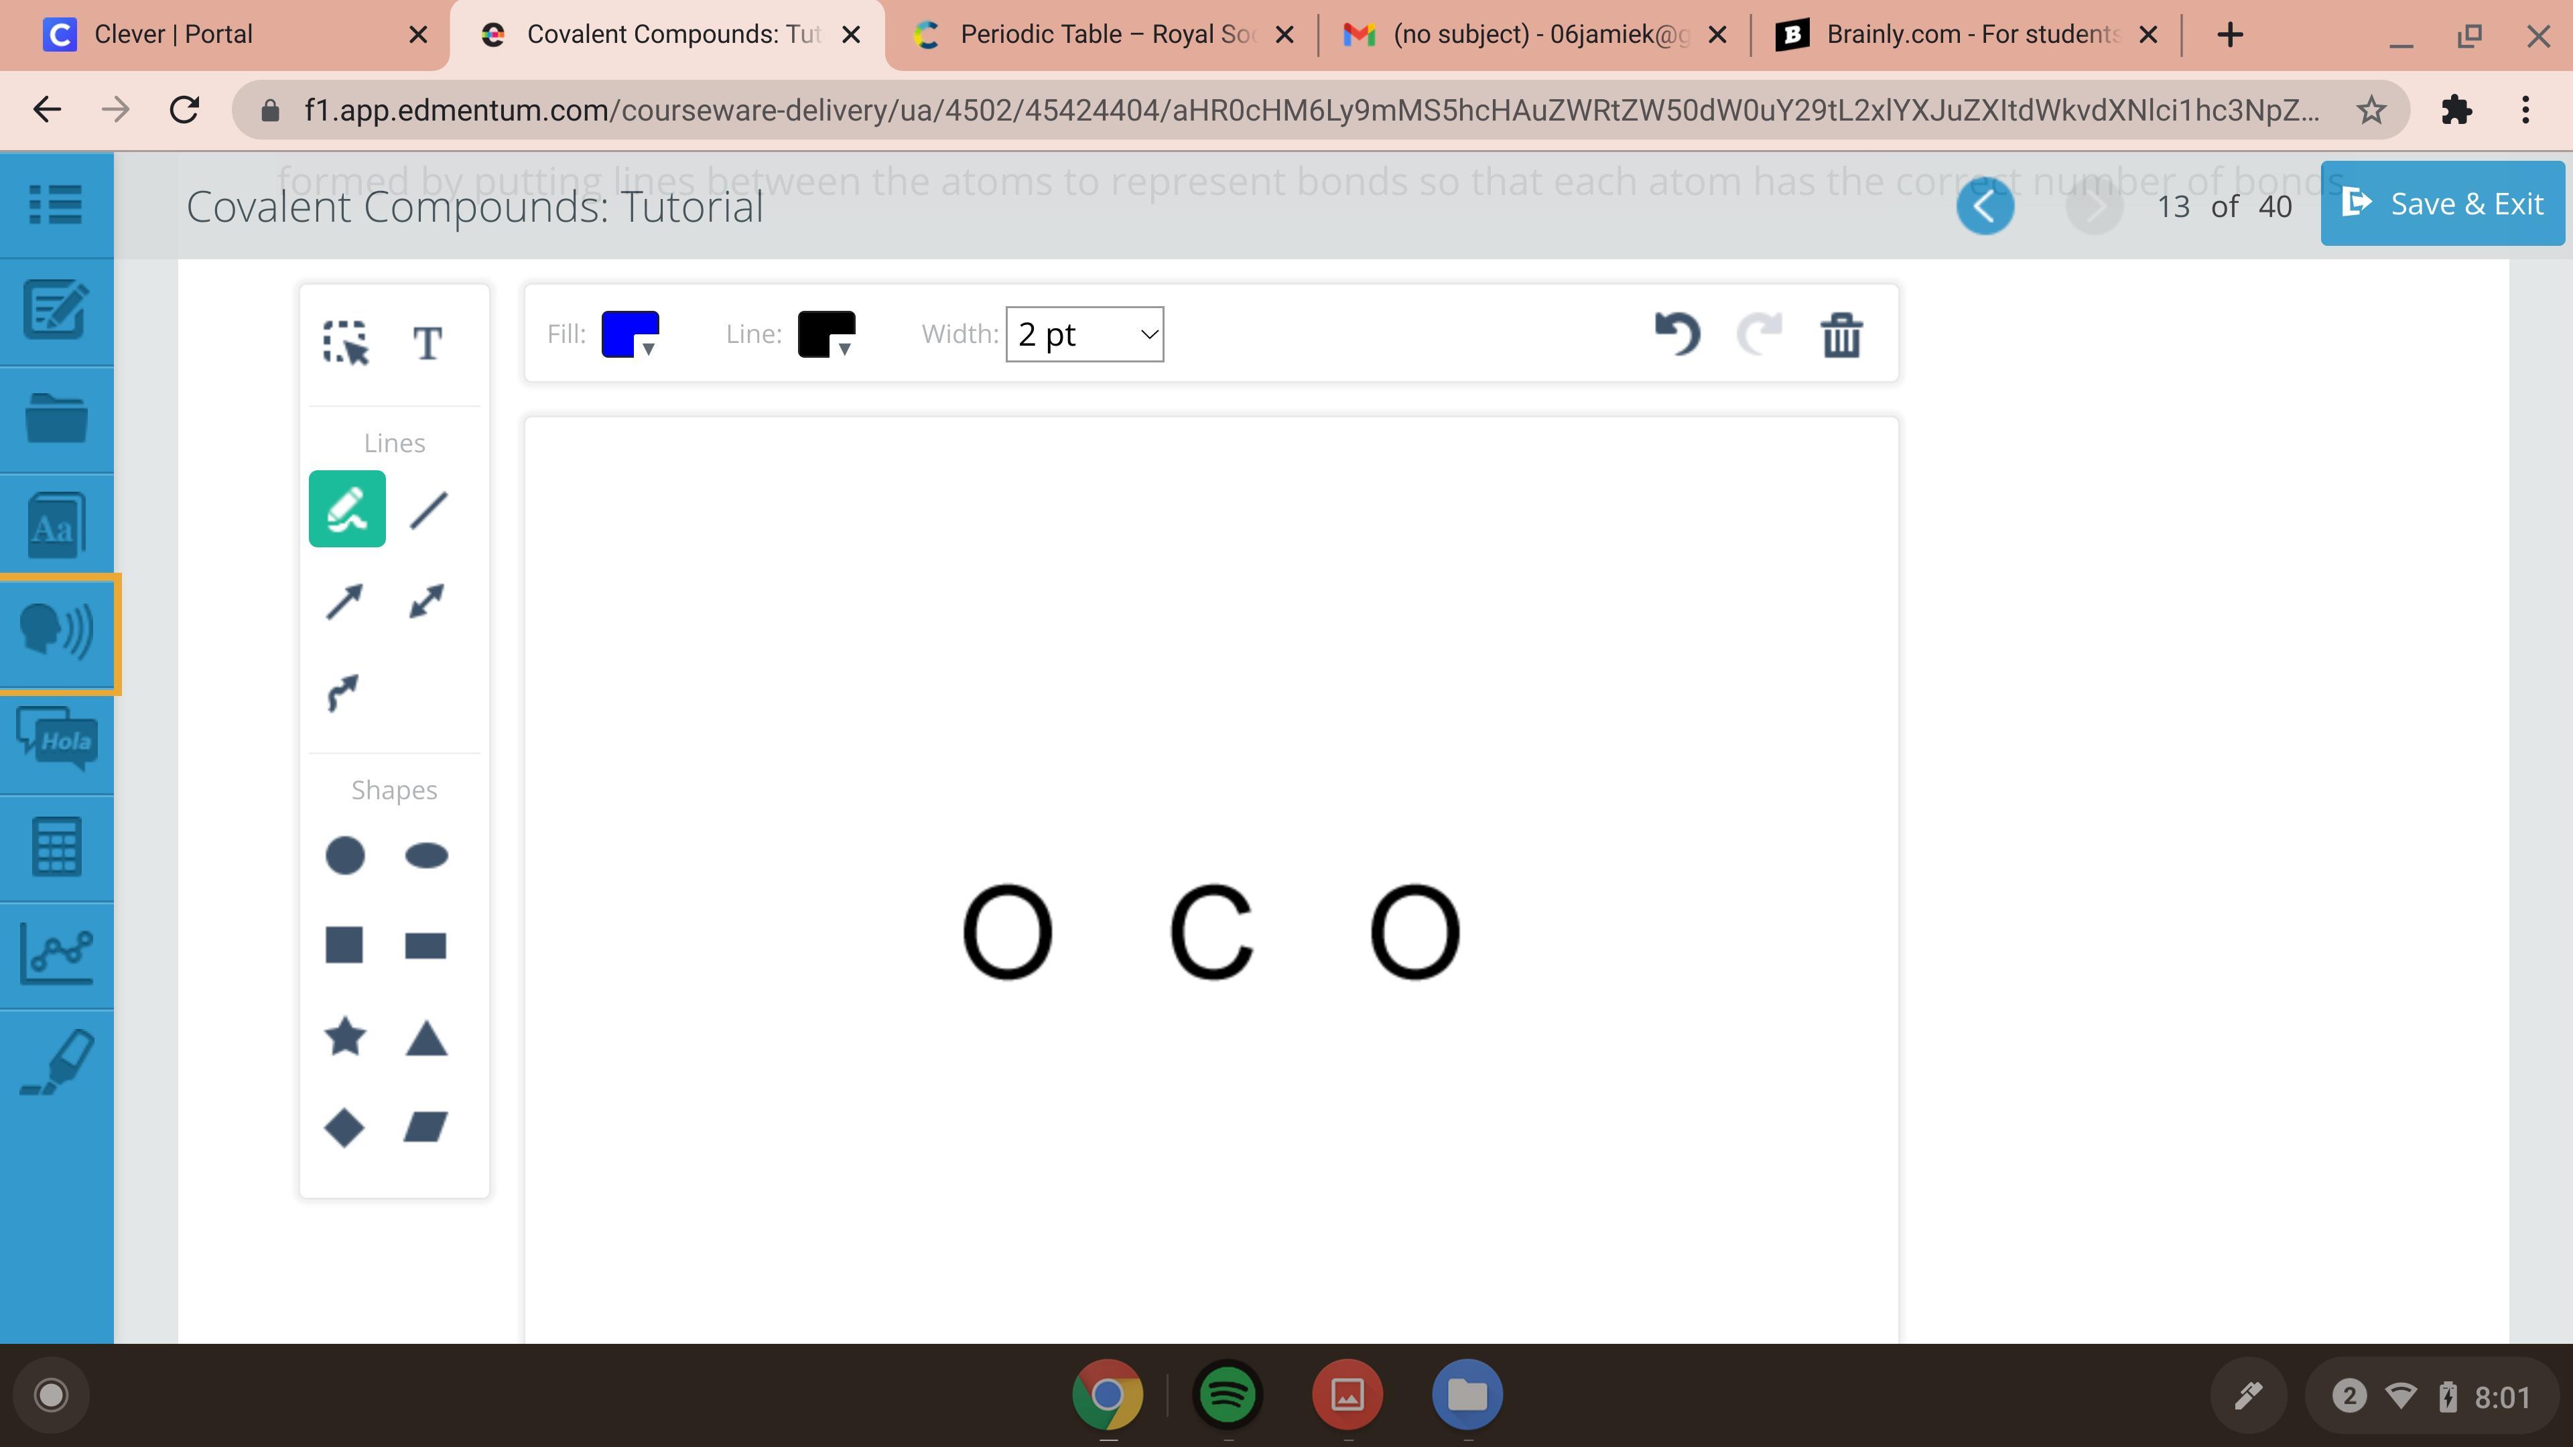Image resolution: width=2573 pixels, height=1447 pixels.
Task: Open the Line color dropdown
Action: tap(826, 334)
